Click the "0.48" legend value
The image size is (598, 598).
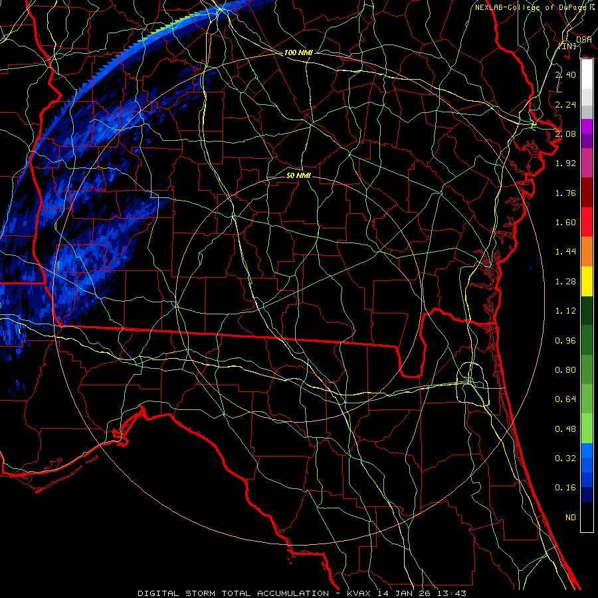pyautogui.click(x=565, y=429)
